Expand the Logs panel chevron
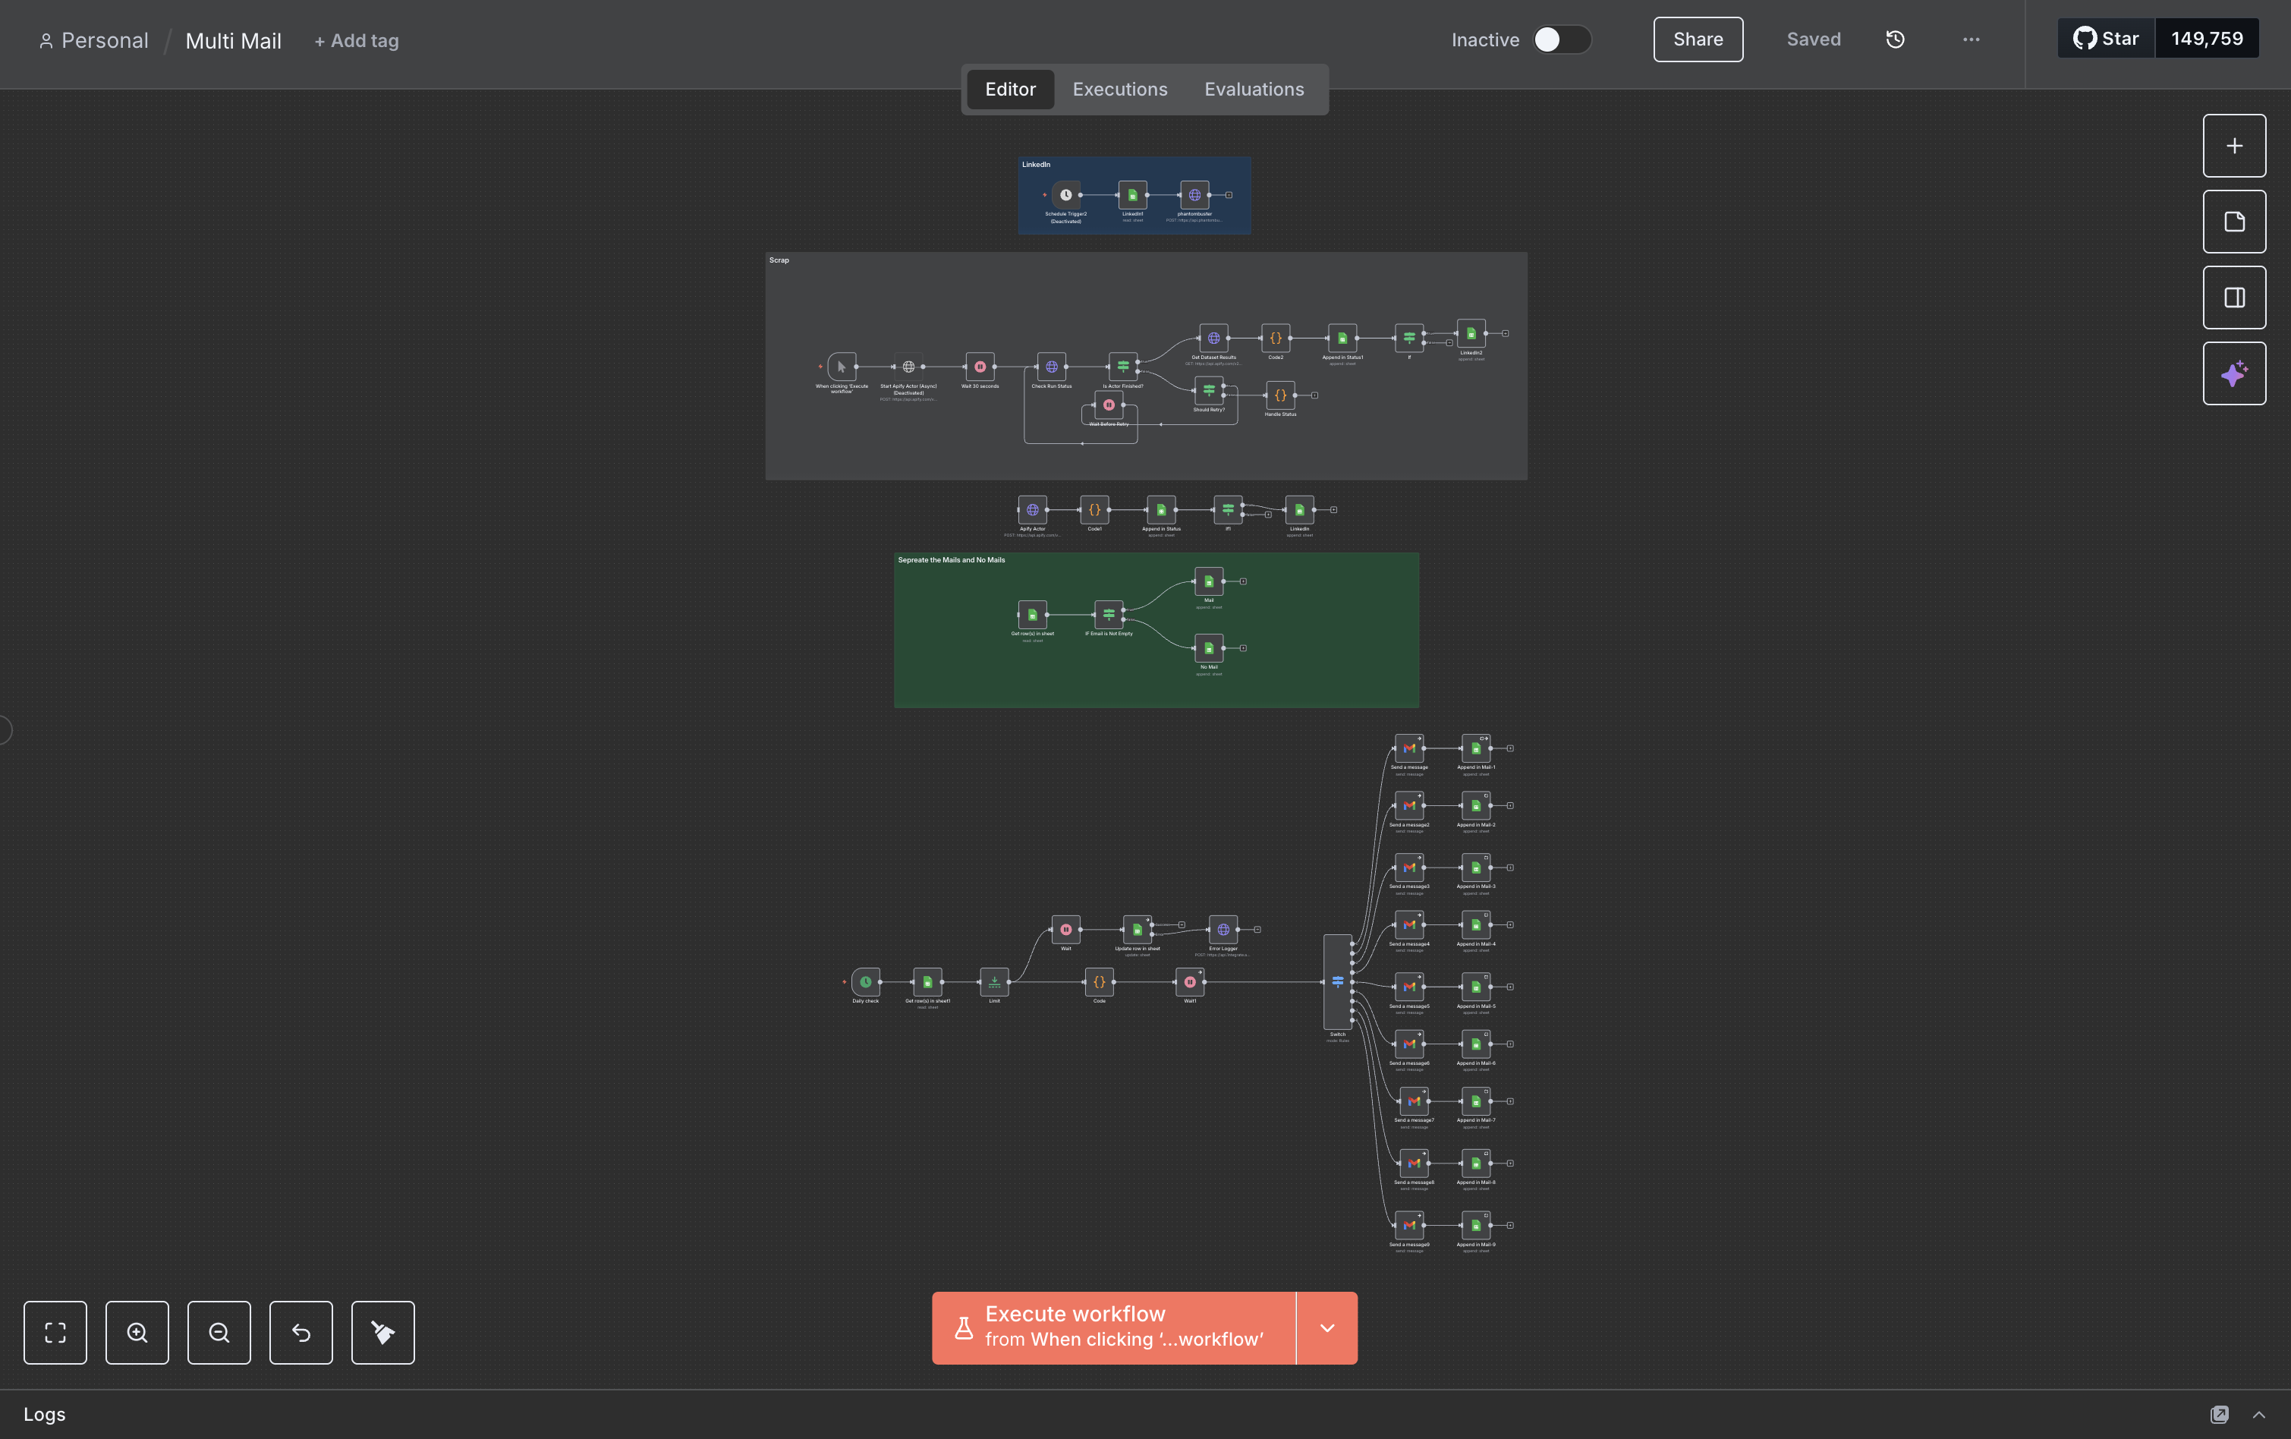The width and height of the screenshot is (2291, 1439). [x=2258, y=1414]
